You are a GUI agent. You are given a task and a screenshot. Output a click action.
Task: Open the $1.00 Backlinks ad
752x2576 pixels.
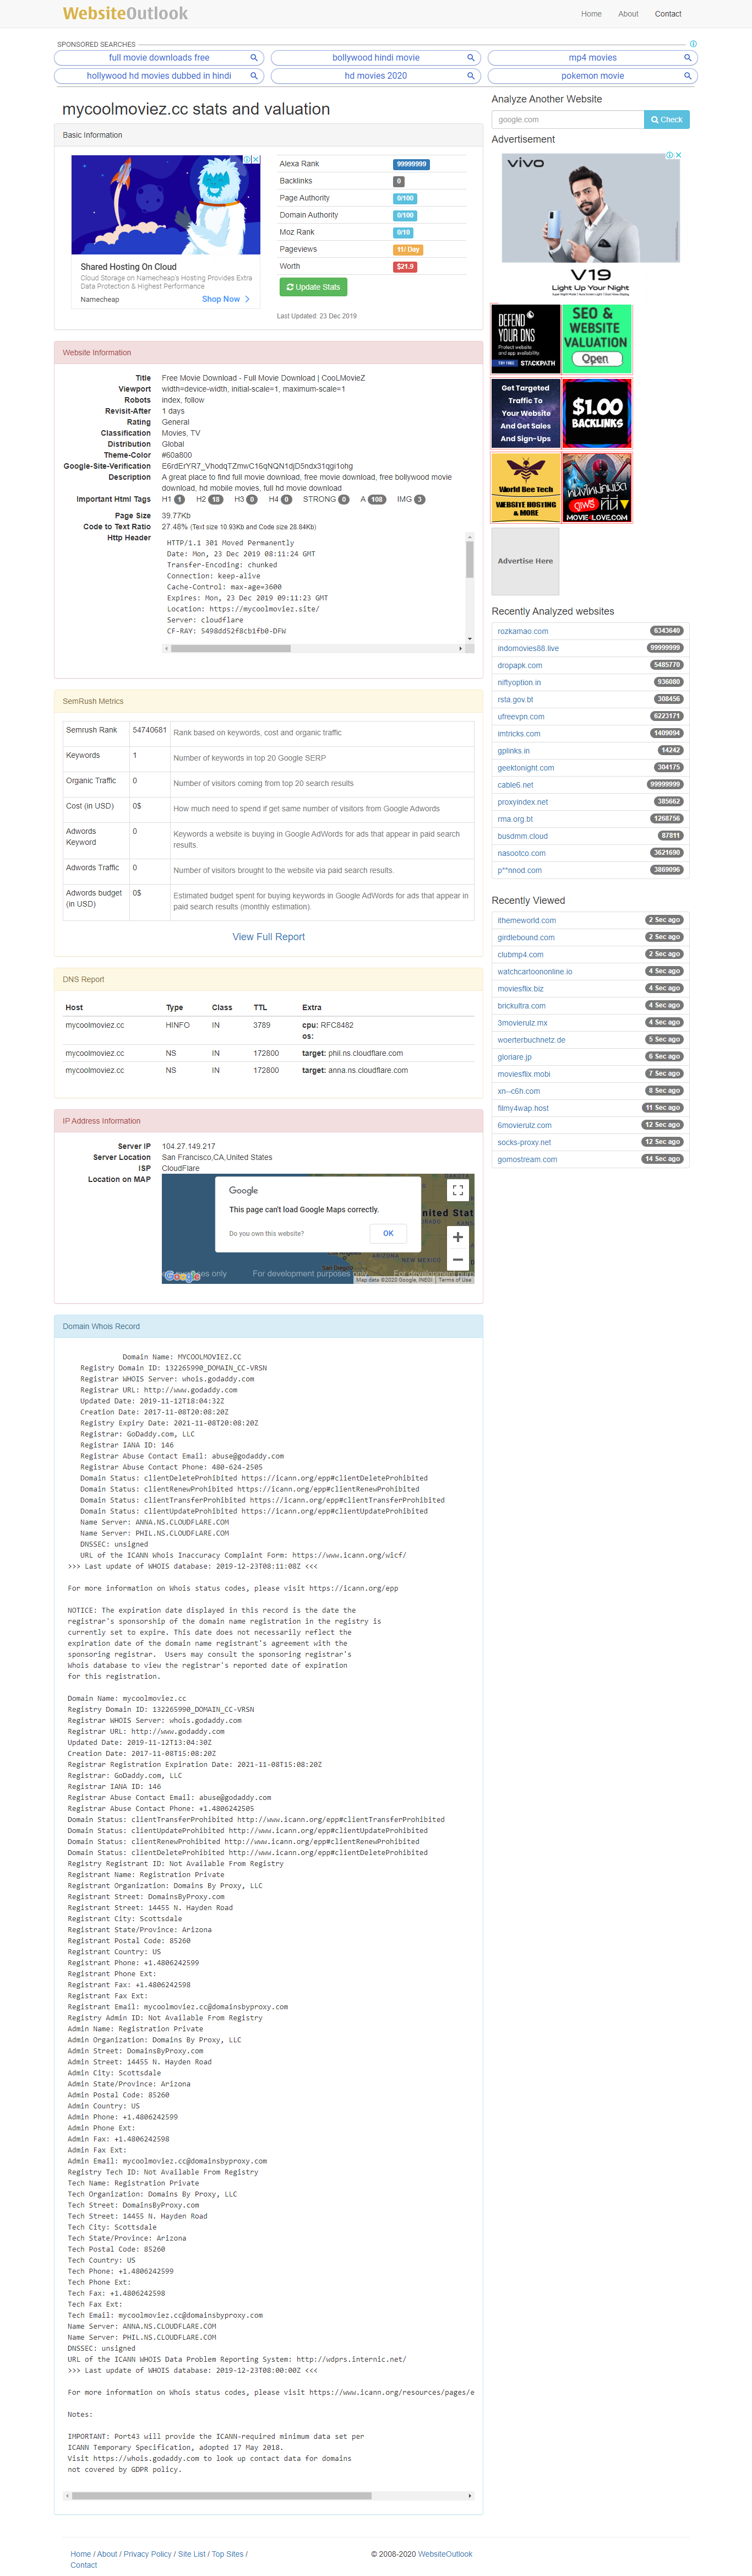coord(596,412)
